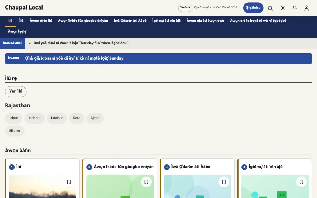317x198 pixels.
Task: Click the Ṣìṣàkóso button
Action: 253,8
